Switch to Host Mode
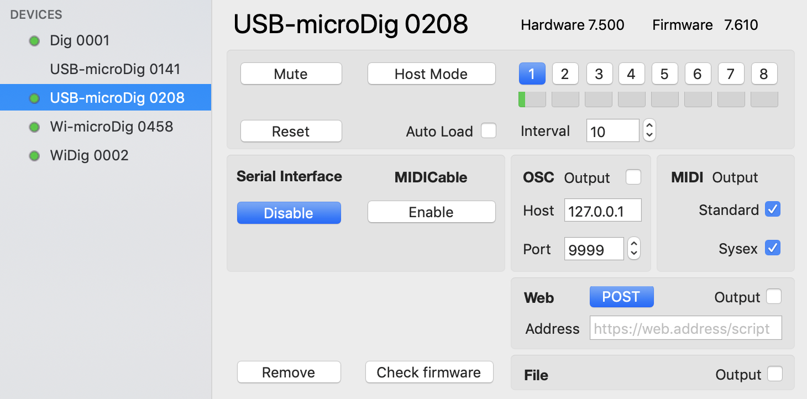The height and width of the screenshot is (399, 807). click(431, 73)
